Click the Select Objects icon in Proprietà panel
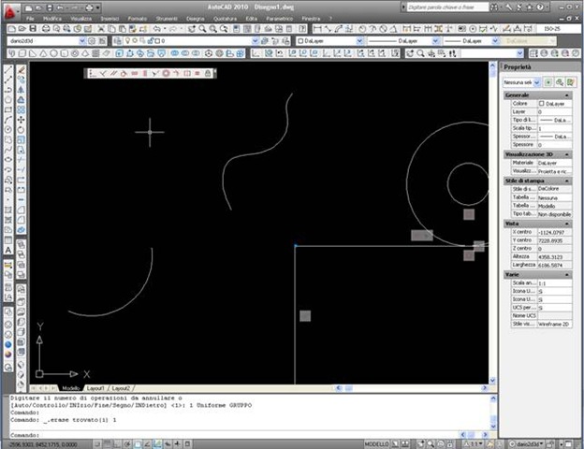This screenshot has height=449, width=584. click(x=559, y=82)
